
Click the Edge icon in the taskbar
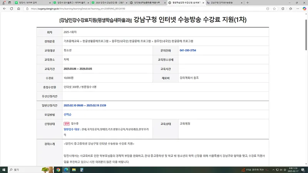pyautogui.click(x=66, y=170)
